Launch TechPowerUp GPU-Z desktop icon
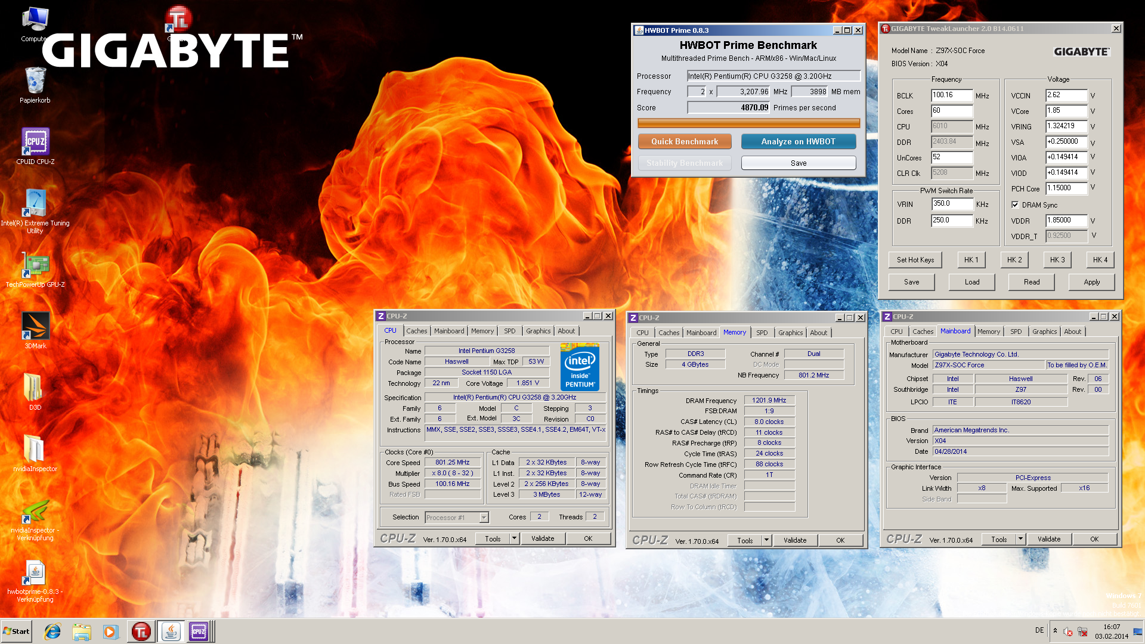This screenshot has width=1145, height=644. click(x=35, y=270)
